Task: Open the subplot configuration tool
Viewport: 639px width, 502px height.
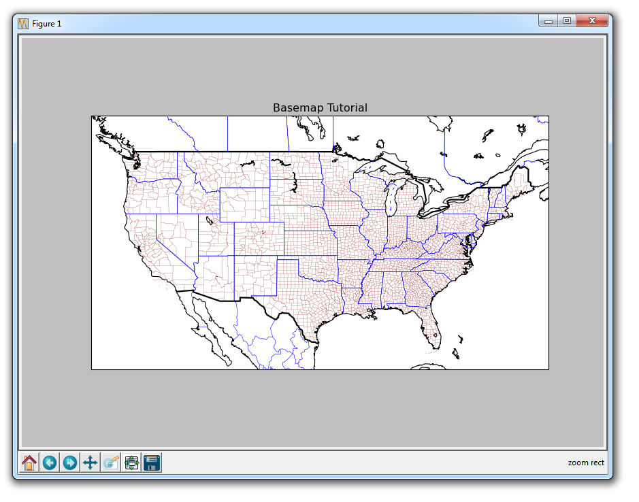Action: point(131,463)
